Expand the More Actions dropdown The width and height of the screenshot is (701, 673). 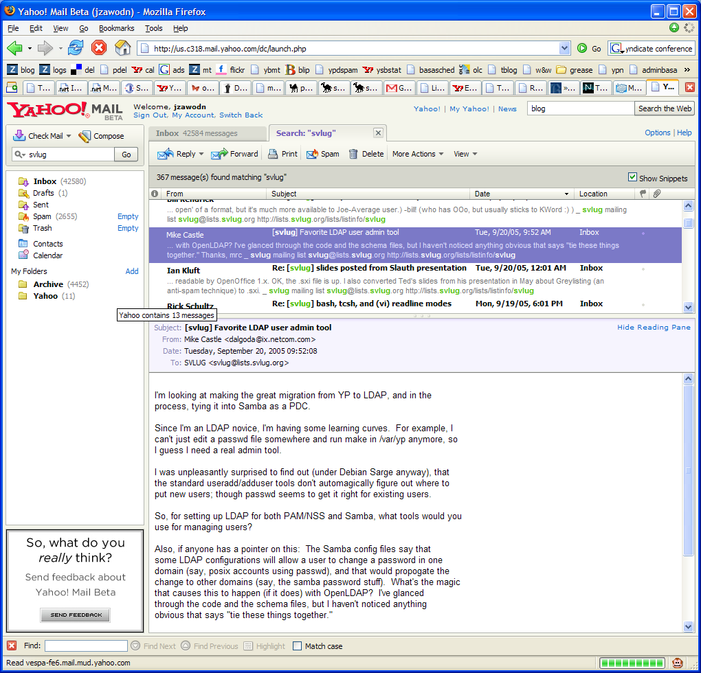[x=418, y=154]
